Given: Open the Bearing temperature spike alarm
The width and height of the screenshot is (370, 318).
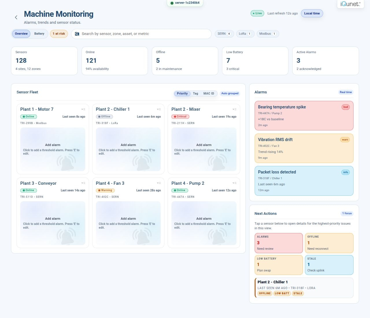Looking at the screenshot, I should click(304, 116).
